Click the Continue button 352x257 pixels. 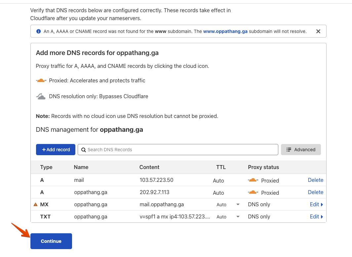point(51,241)
